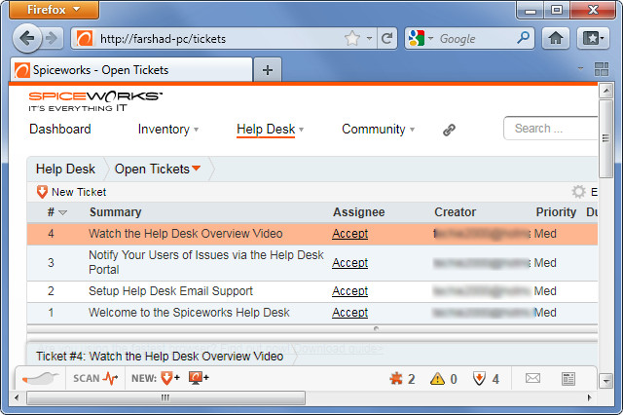Open the browser home page icon
This screenshot has height=415, width=623.
click(x=556, y=39)
